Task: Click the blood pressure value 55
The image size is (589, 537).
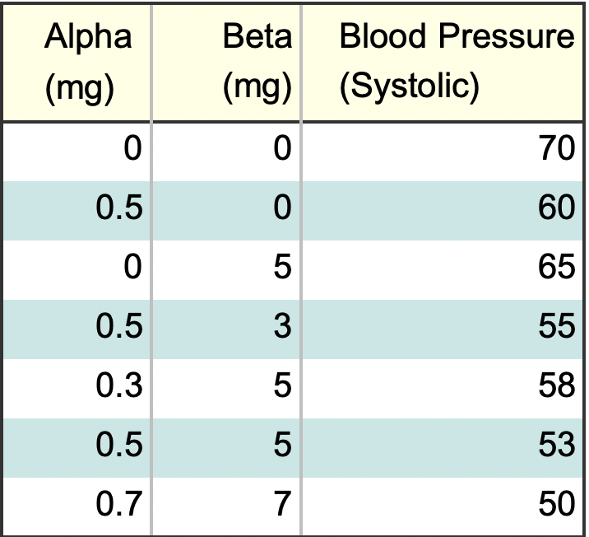Action: click(x=553, y=328)
